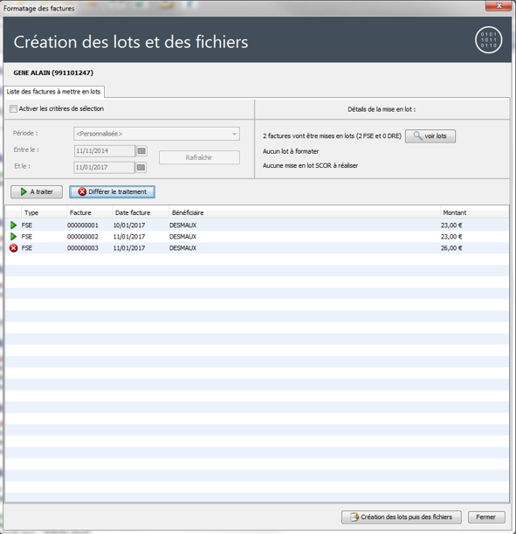Click green play icon on invoice 000000002
Viewport: 516px width, 534px height.
click(x=13, y=236)
